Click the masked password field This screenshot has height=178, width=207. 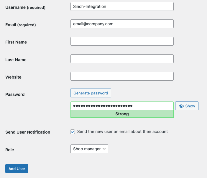pos(122,106)
